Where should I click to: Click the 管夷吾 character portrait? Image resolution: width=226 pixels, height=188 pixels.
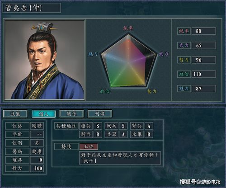click(x=45, y=60)
